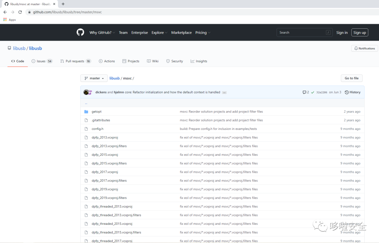
Task: Click the GitHub Octocat logo
Action: (80, 32)
